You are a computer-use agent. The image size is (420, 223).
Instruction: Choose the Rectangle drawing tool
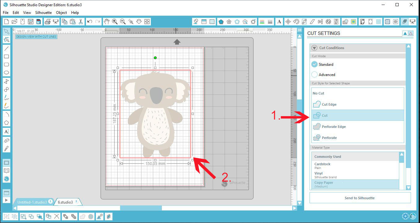click(6, 57)
